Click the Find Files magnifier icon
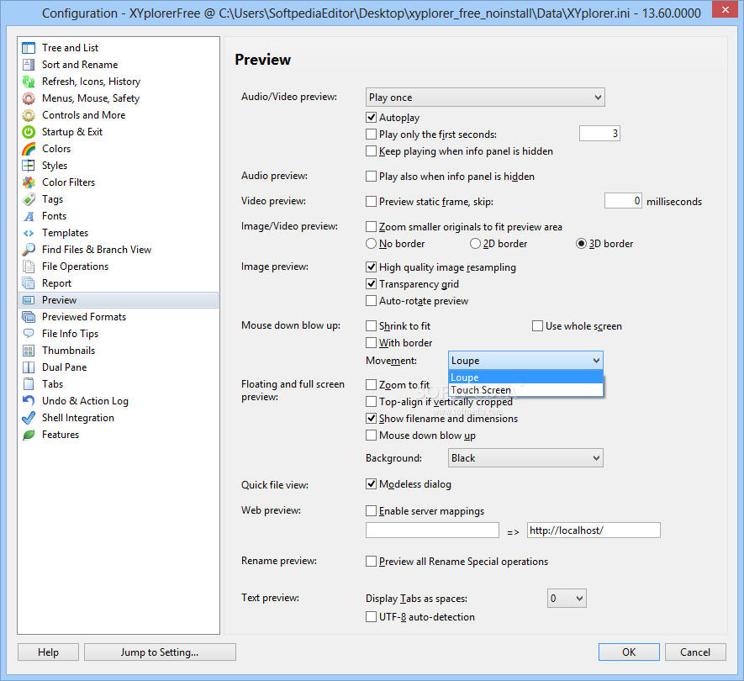The width and height of the screenshot is (744, 681). point(29,250)
